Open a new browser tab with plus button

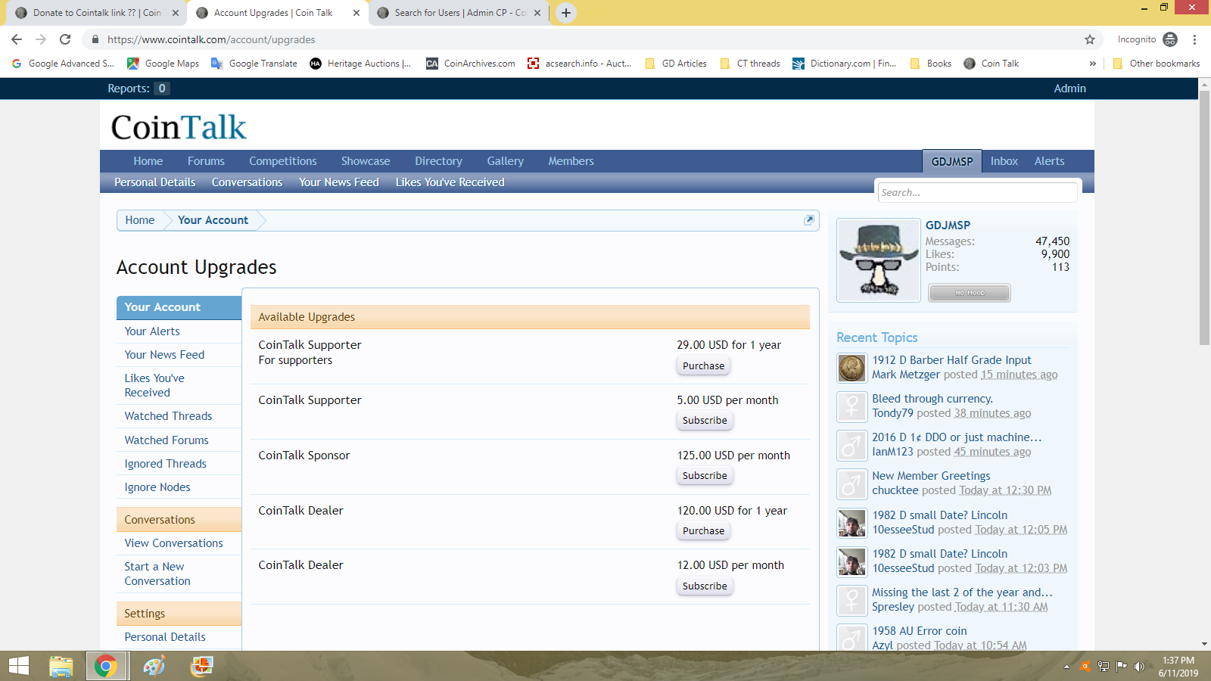(x=566, y=13)
